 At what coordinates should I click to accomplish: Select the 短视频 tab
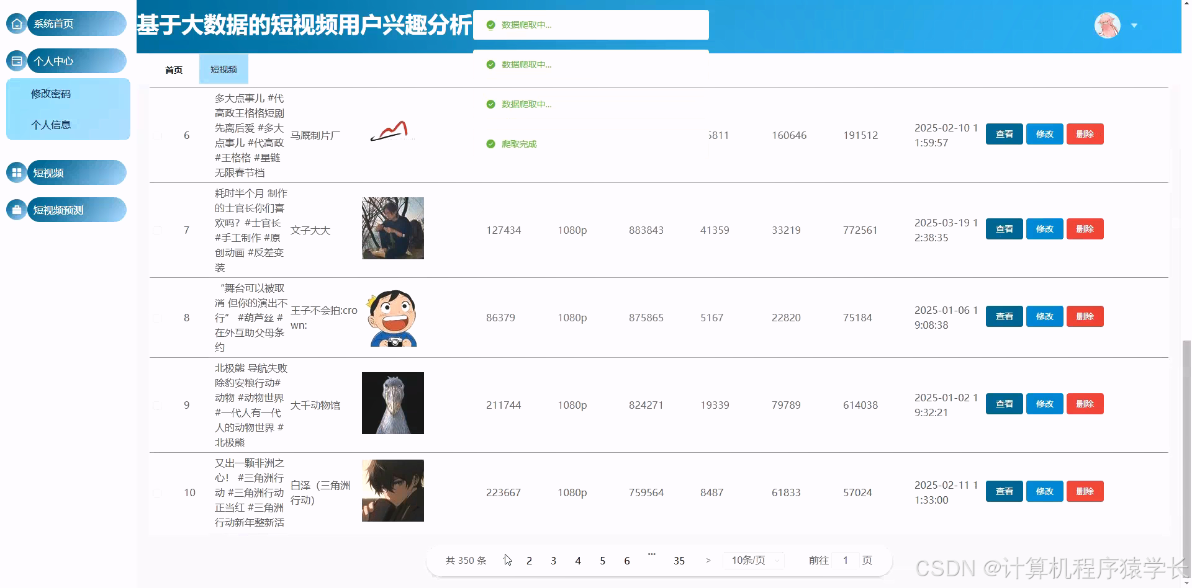pyautogui.click(x=223, y=69)
